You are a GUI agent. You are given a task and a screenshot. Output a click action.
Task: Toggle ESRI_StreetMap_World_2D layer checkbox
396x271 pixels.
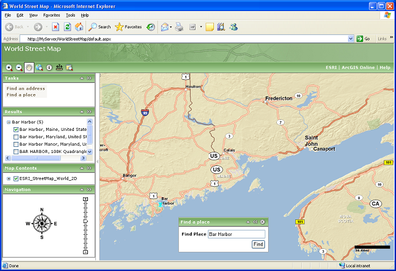[16, 178]
